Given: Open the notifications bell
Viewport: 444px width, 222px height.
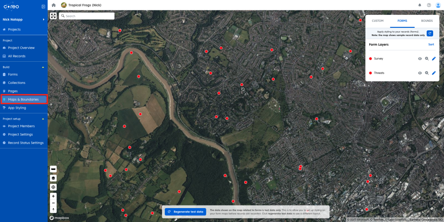Looking at the screenshot, I should coord(420,5).
